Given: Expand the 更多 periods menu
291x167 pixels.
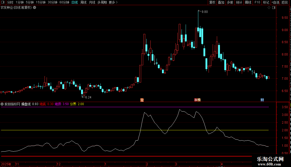Looking at the screenshot, I should [x=113, y=2].
